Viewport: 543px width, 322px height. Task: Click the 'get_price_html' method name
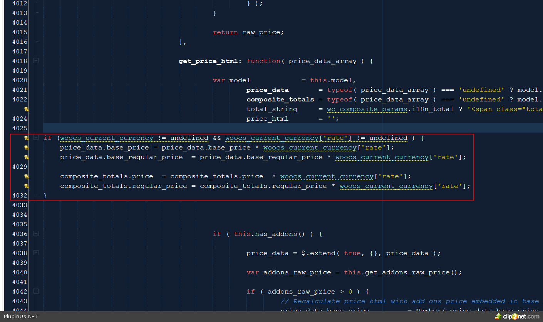pyautogui.click(x=208, y=61)
